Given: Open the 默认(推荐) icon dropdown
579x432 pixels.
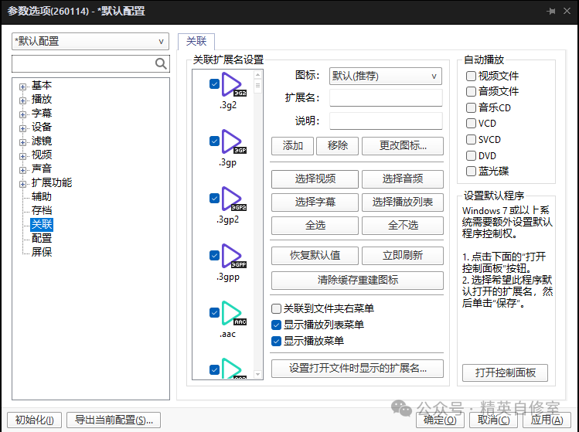Looking at the screenshot, I should pyautogui.click(x=385, y=76).
